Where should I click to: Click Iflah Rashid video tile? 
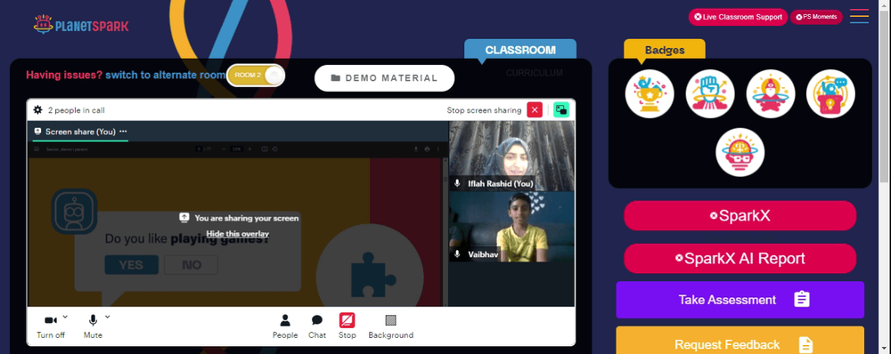point(511,156)
